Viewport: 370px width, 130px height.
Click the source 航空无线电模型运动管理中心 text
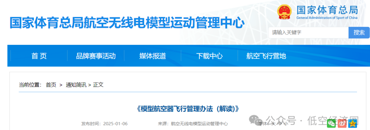(x=199, y=124)
